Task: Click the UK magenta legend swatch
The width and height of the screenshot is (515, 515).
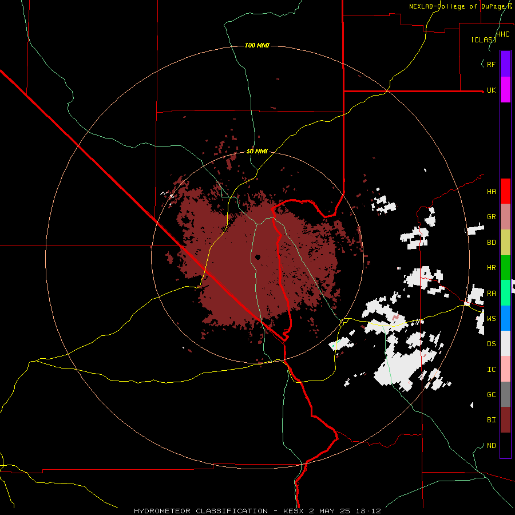Action: 505,90
